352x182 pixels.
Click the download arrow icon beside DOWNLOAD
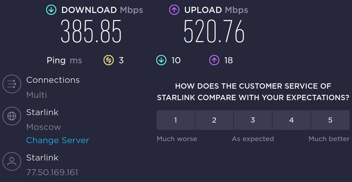click(51, 10)
